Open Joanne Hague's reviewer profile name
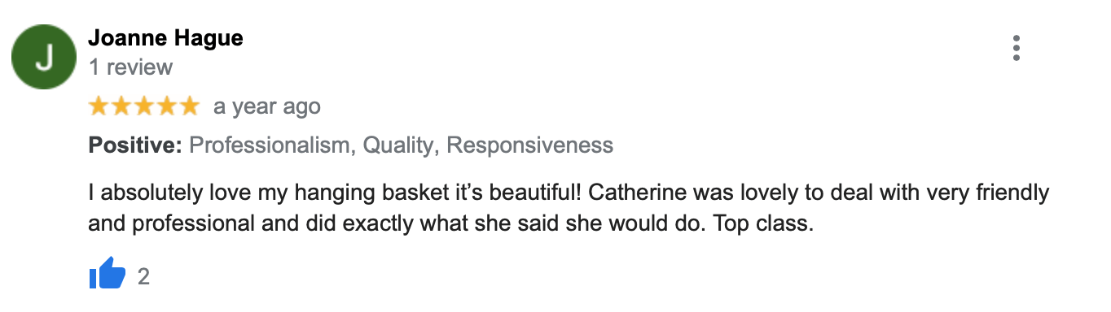The image size is (1111, 312). 165,37
